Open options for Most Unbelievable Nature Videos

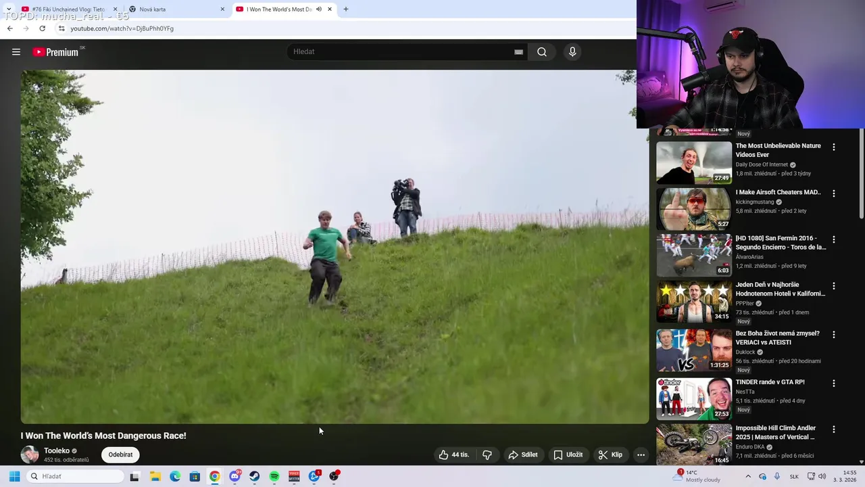tap(834, 147)
